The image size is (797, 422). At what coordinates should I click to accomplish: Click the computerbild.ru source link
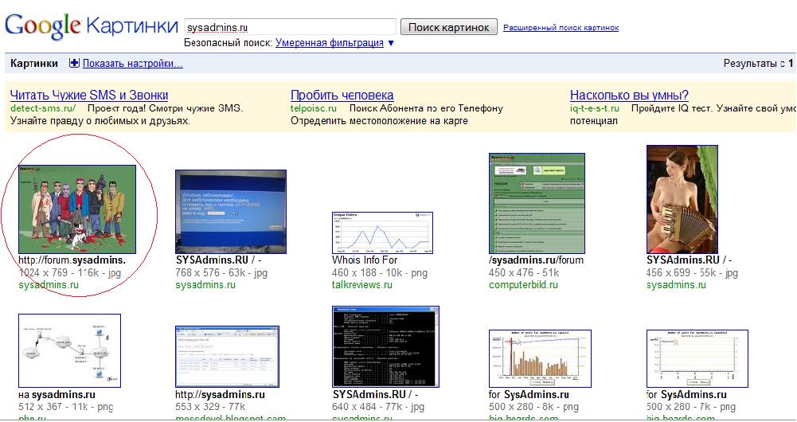tap(523, 285)
